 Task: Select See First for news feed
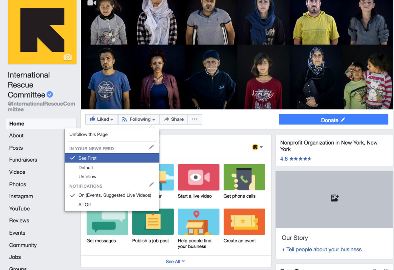click(x=87, y=158)
